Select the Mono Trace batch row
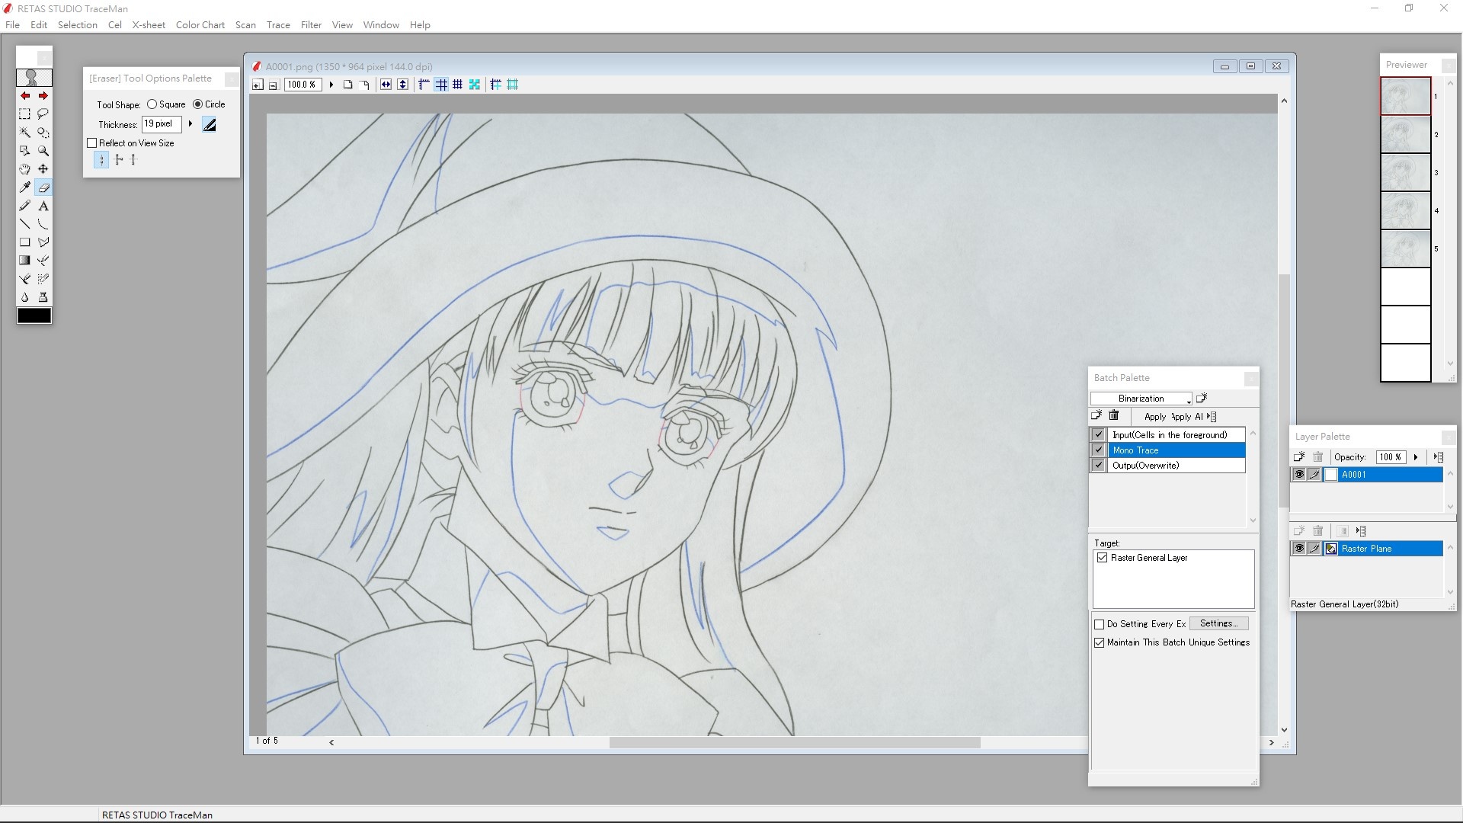1463x823 pixels. pyautogui.click(x=1176, y=450)
